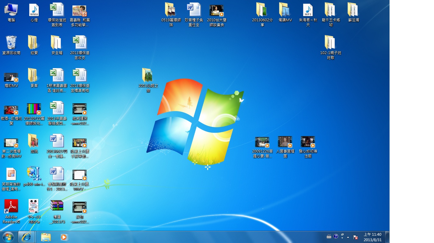Select the 102-1親子班班歌 folder

point(331,47)
